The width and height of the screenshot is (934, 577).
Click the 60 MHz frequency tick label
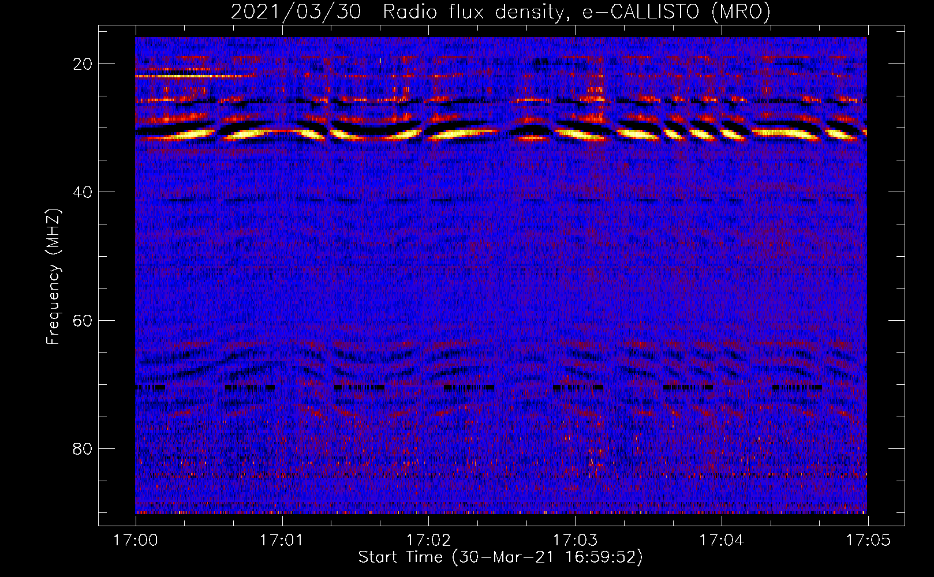pos(83,321)
